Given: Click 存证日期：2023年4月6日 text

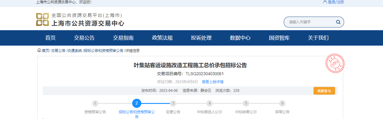Looking at the screenshot, I should [177, 82].
